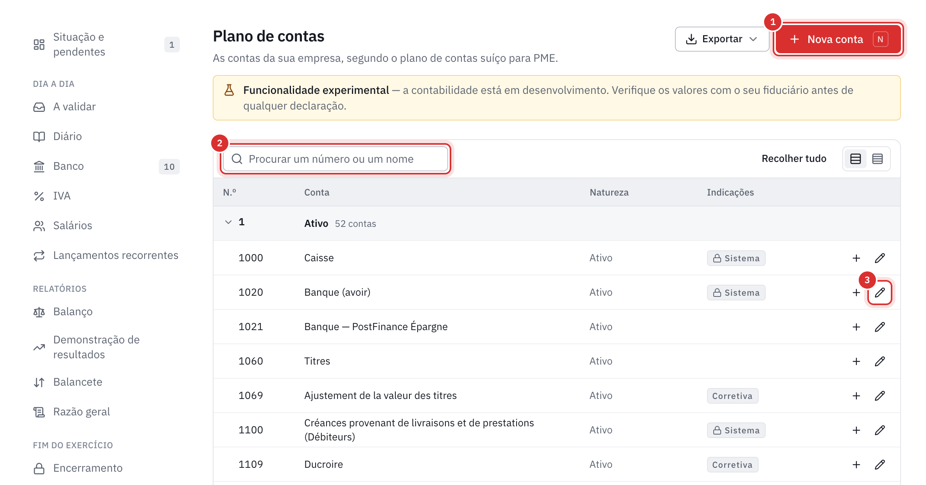
Task: Open the Balancete report
Action: [106, 382]
